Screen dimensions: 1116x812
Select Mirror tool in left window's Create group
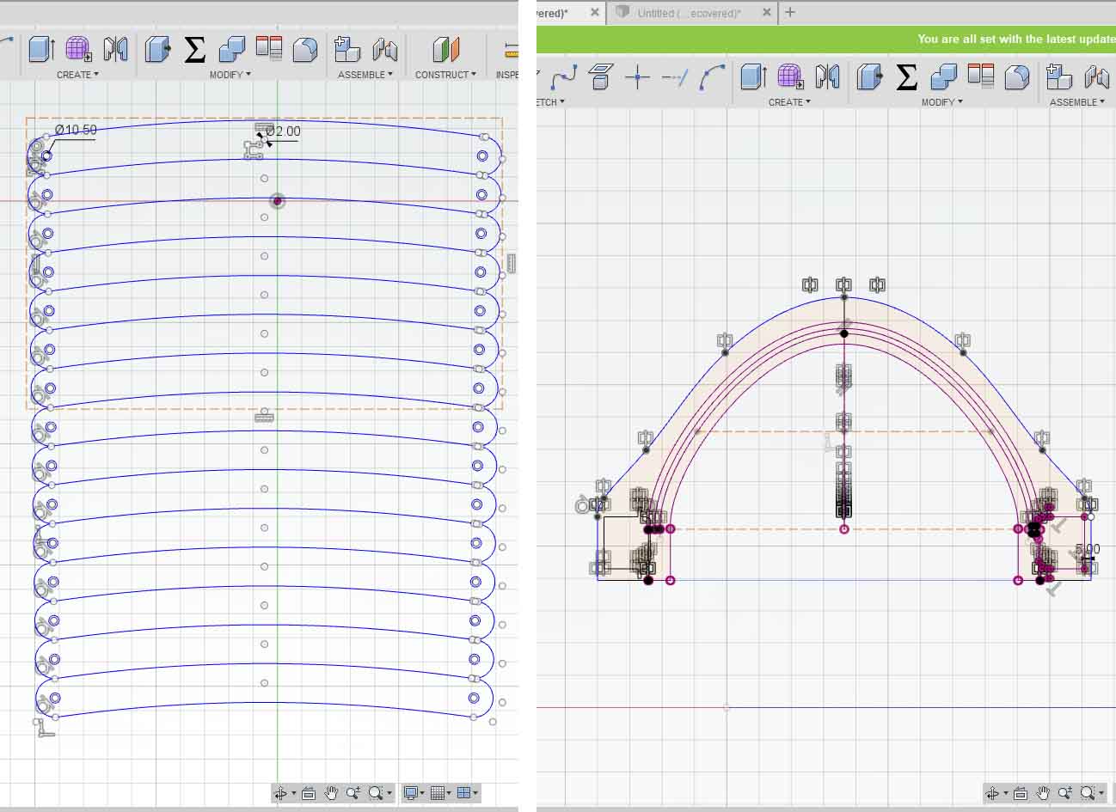coord(115,49)
